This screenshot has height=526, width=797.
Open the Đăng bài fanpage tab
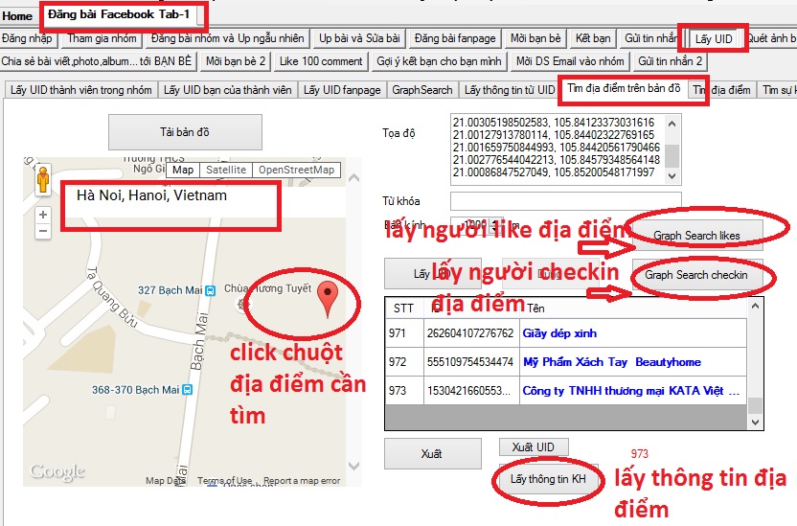point(455,38)
